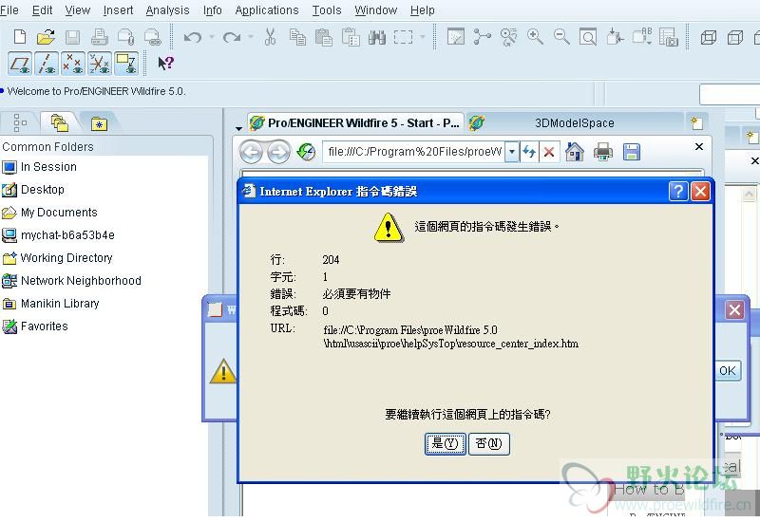Click the New file icon

click(20, 37)
